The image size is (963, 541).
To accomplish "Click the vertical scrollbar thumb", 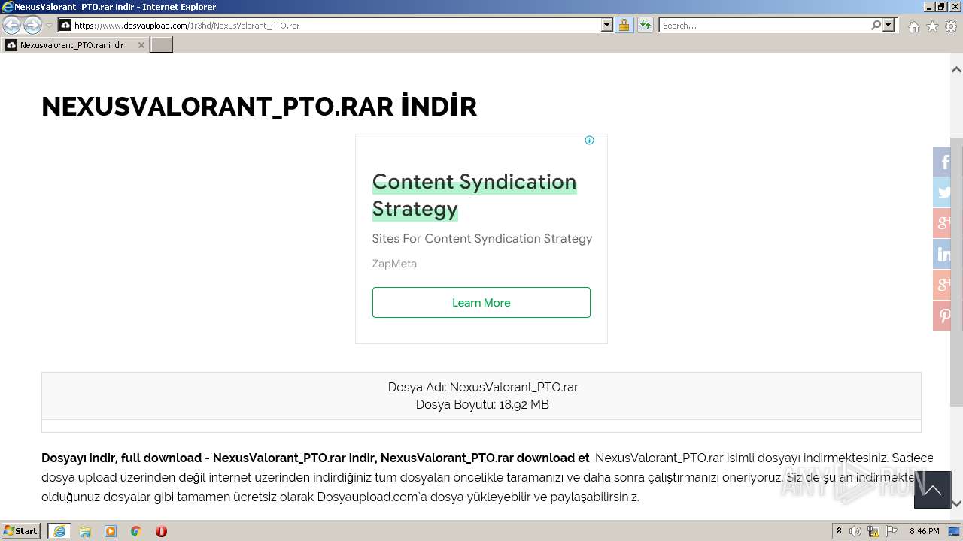I will point(956,271).
